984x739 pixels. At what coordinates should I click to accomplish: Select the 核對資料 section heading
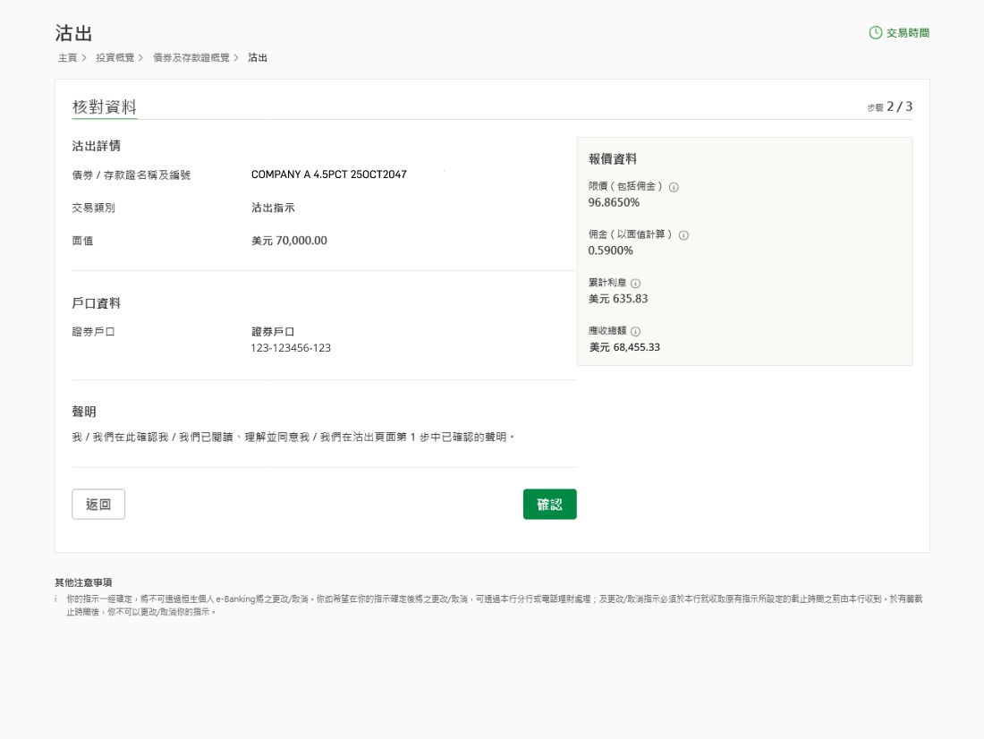pyautogui.click(x=104, y=107)
